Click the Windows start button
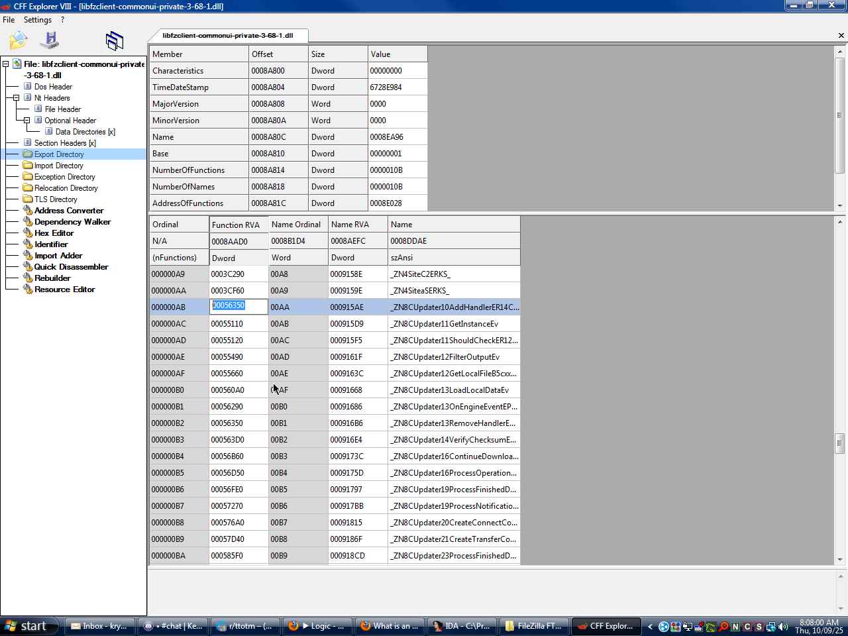 (28, 626)
